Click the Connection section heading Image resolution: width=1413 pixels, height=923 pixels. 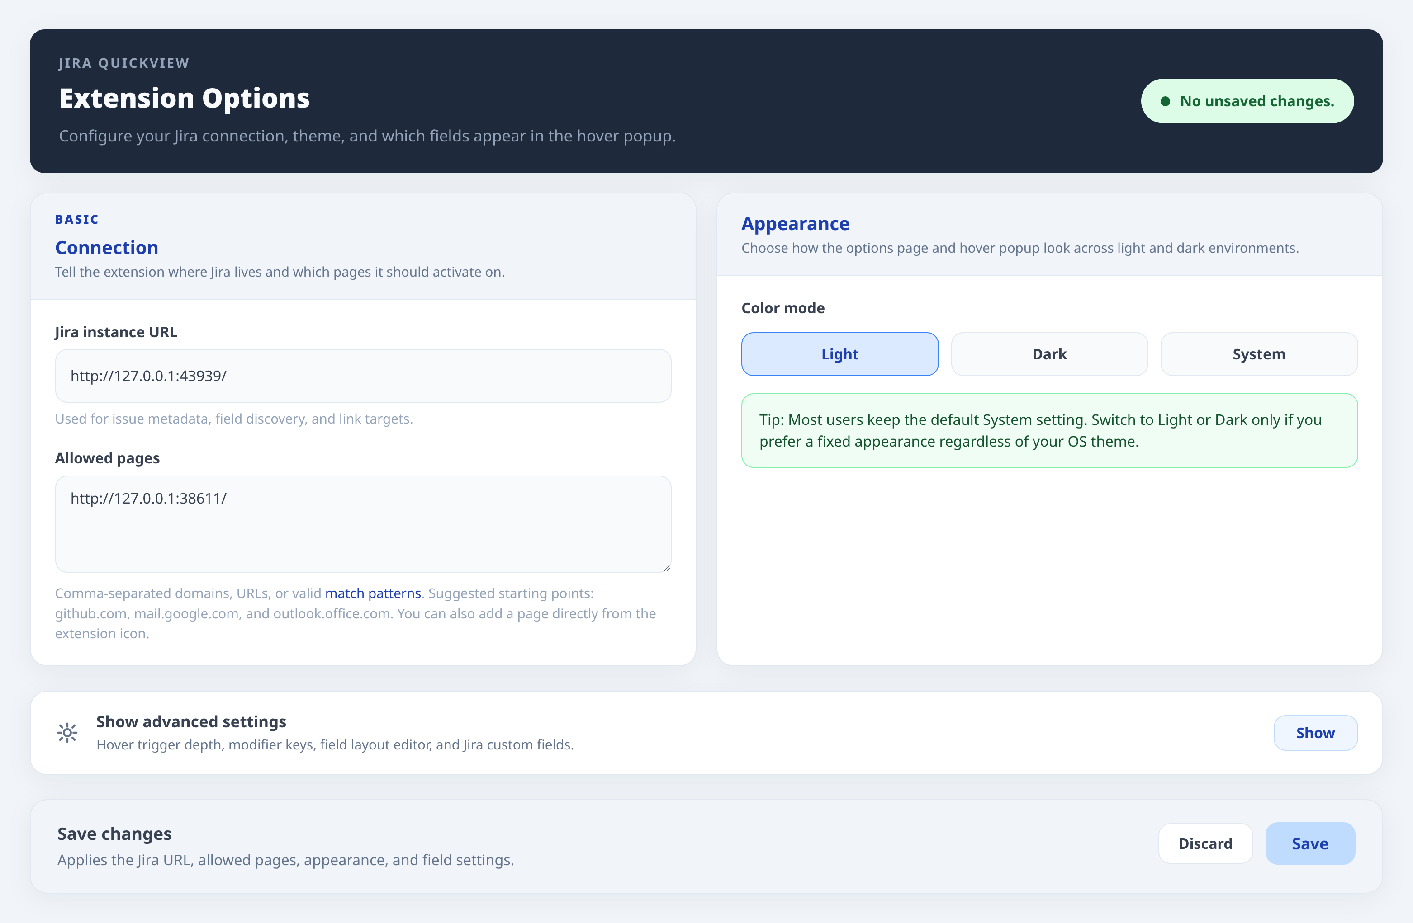click(106, 247)
